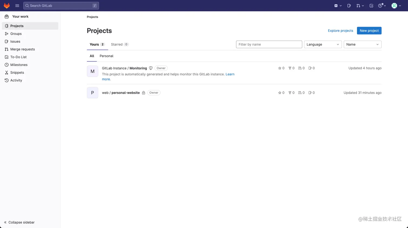Viewport: 408px width, 228px height.
Task: Click 'Updated 4 hours ago' text
Action: (365, 68)
